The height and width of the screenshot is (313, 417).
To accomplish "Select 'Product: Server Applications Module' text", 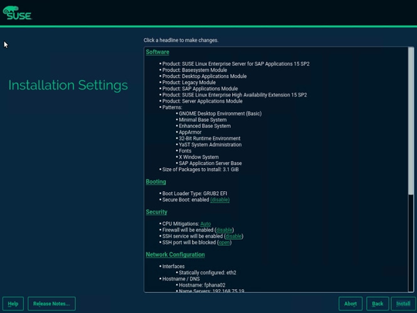I will click(x=203, y=101).
